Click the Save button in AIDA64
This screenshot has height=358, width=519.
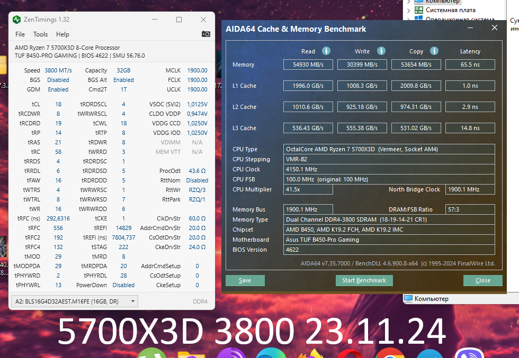click(x=245, y=280)
